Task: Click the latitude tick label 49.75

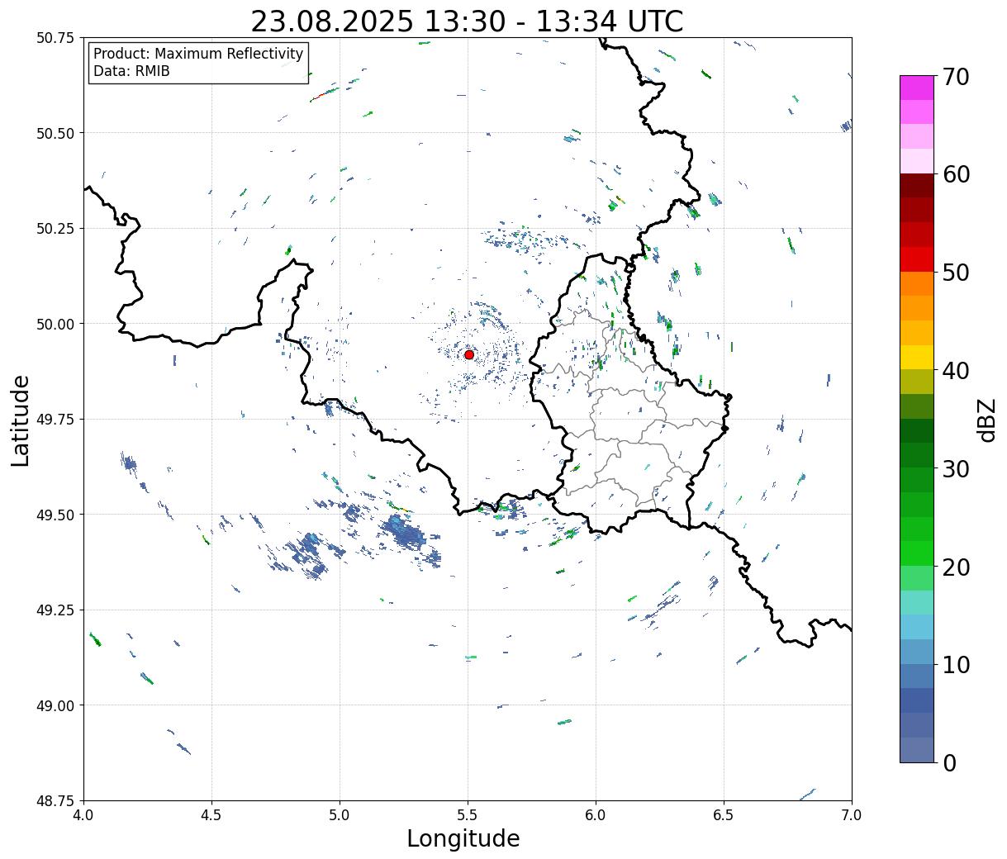Action: [55, 420]
